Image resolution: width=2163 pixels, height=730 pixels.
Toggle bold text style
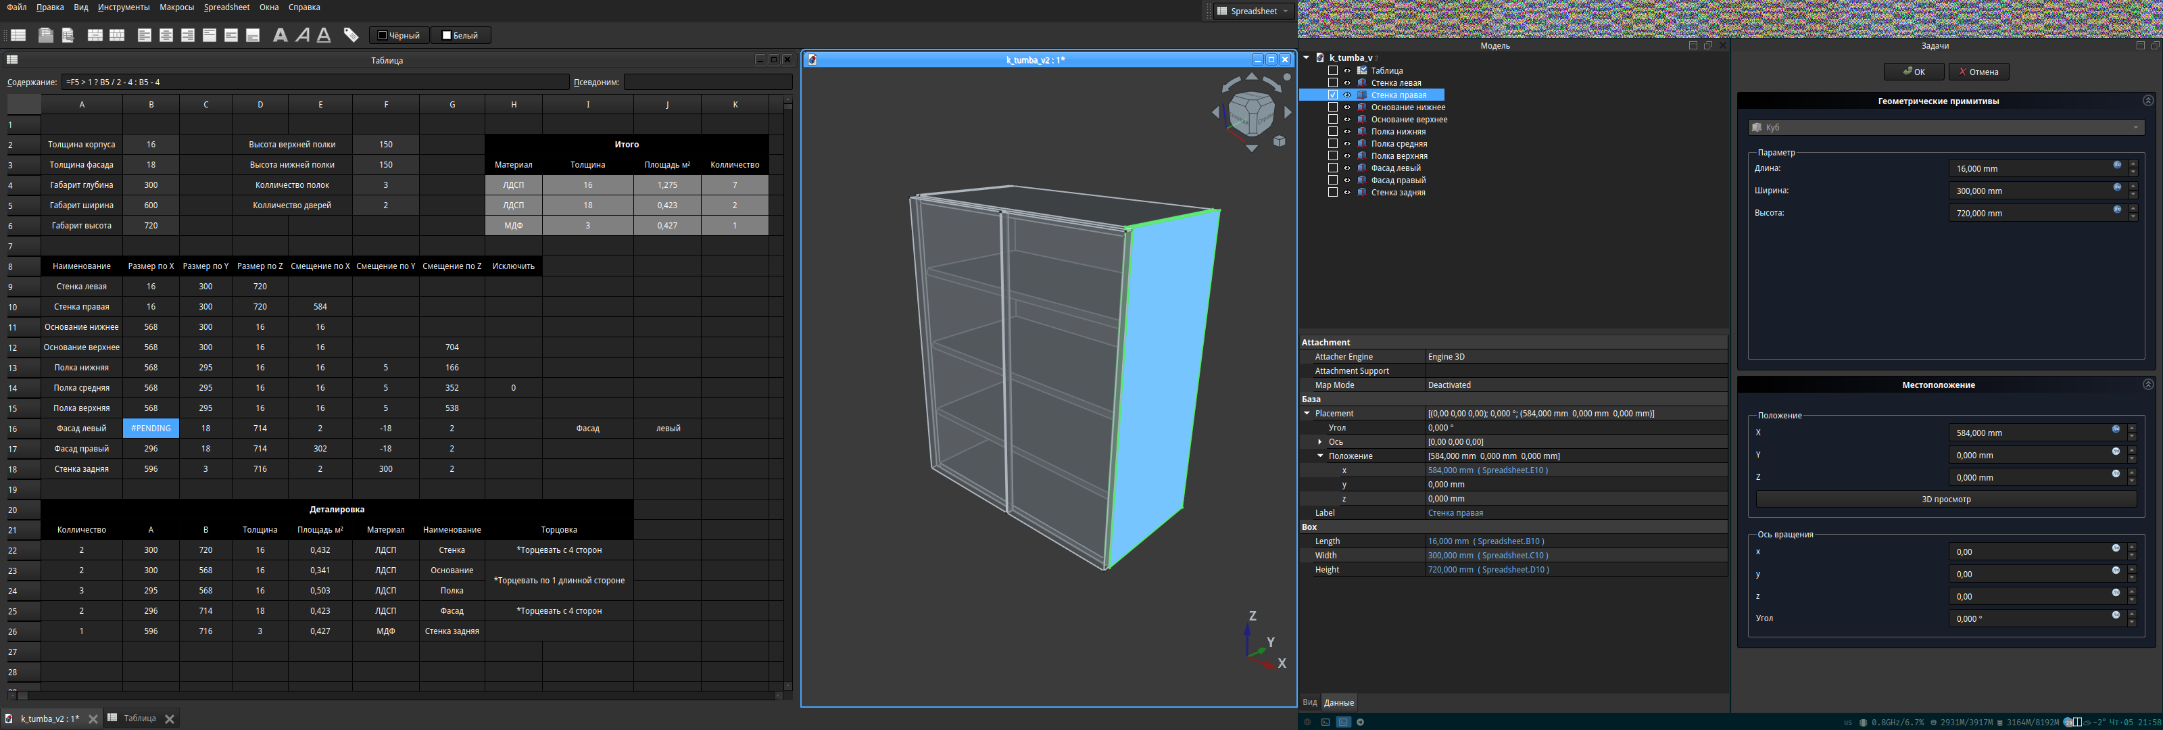click(281, 35)
